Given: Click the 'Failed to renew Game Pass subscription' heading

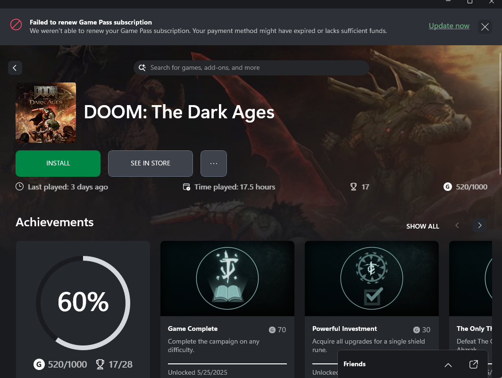Looking at the screenshot, I should click(x=91, y=22).
